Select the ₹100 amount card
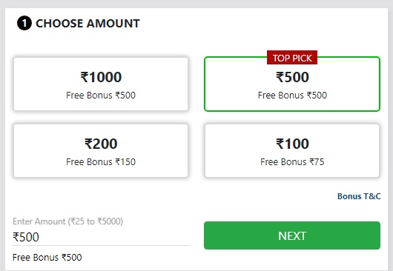Screen dimensions: 393x271 (x=292, y=150)
